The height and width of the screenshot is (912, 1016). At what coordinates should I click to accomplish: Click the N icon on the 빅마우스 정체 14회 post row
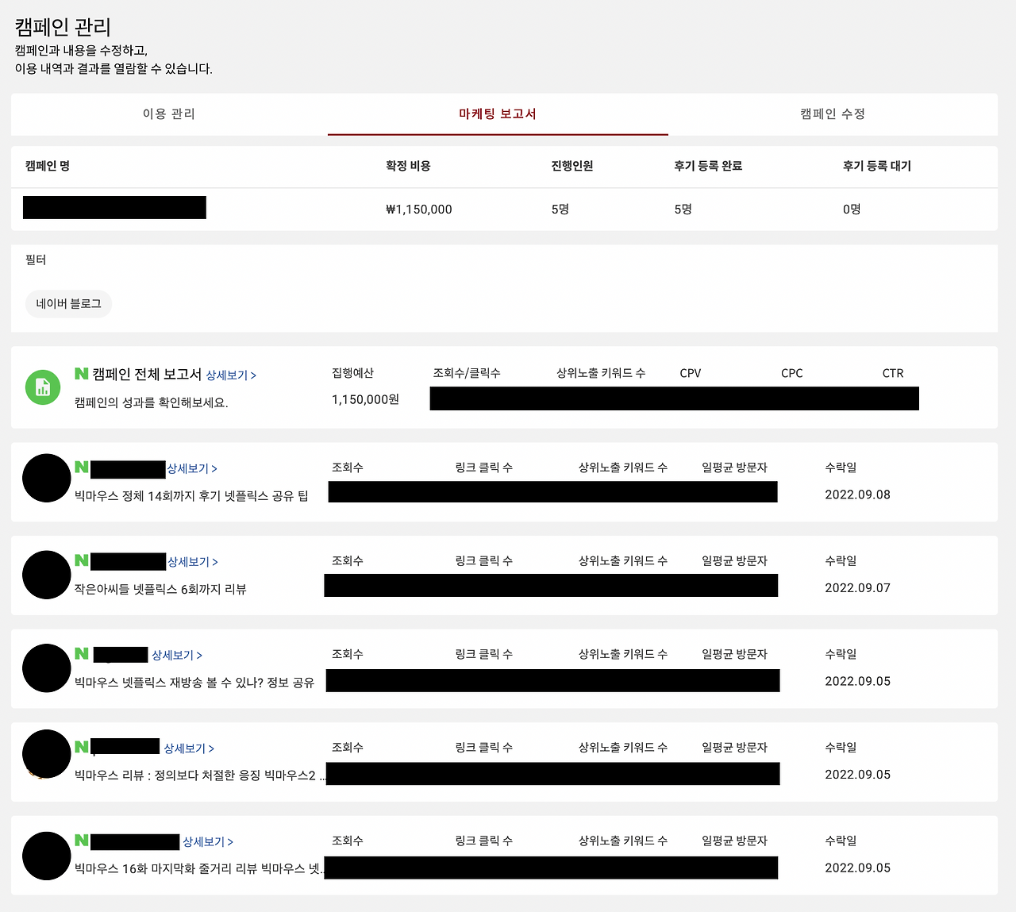pyautogui.click(x=82, y=468)
